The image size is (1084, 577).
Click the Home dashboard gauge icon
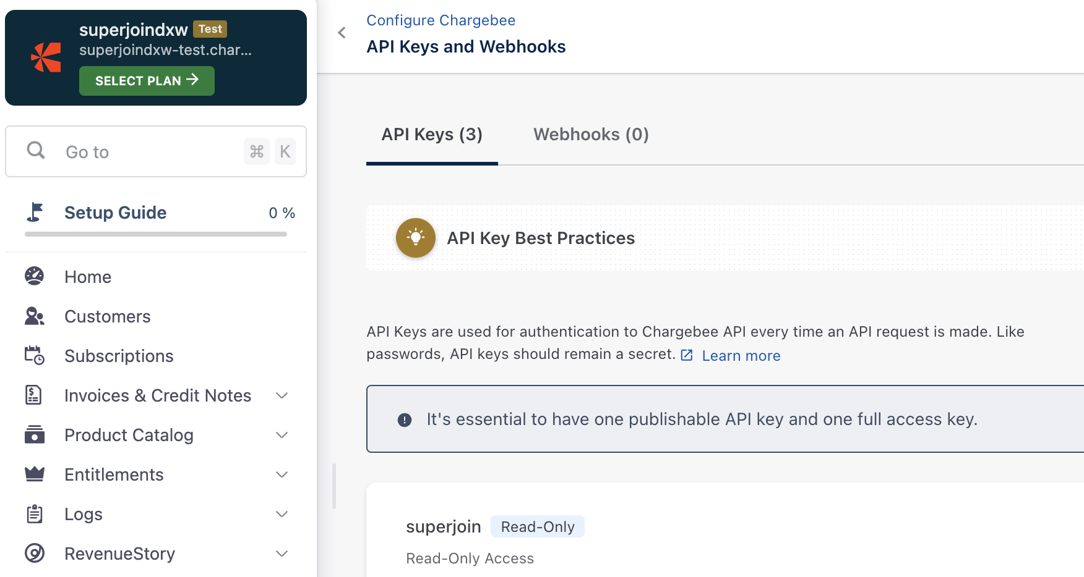pos(35,276)
